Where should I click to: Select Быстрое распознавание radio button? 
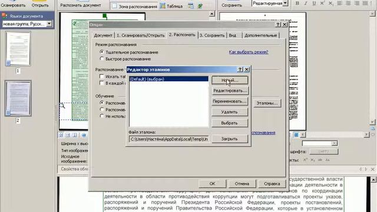pos(102,59)
